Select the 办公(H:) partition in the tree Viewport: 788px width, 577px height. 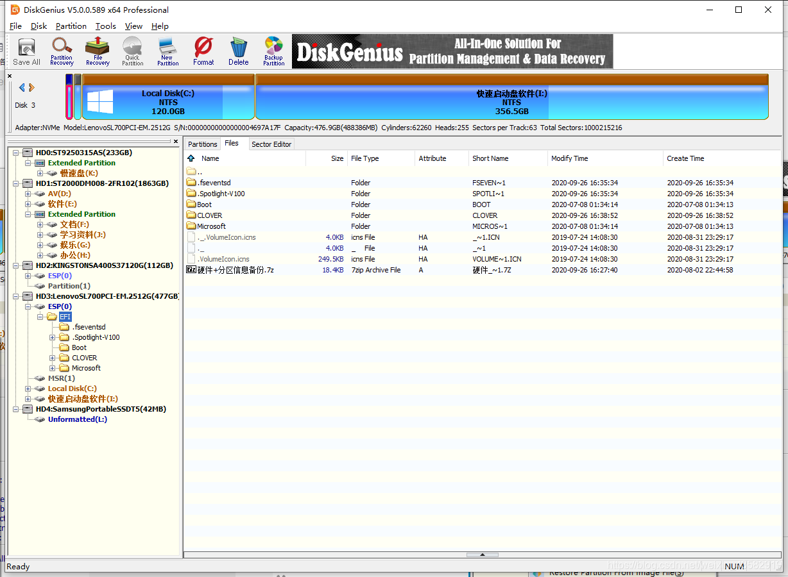click(75, 255)
